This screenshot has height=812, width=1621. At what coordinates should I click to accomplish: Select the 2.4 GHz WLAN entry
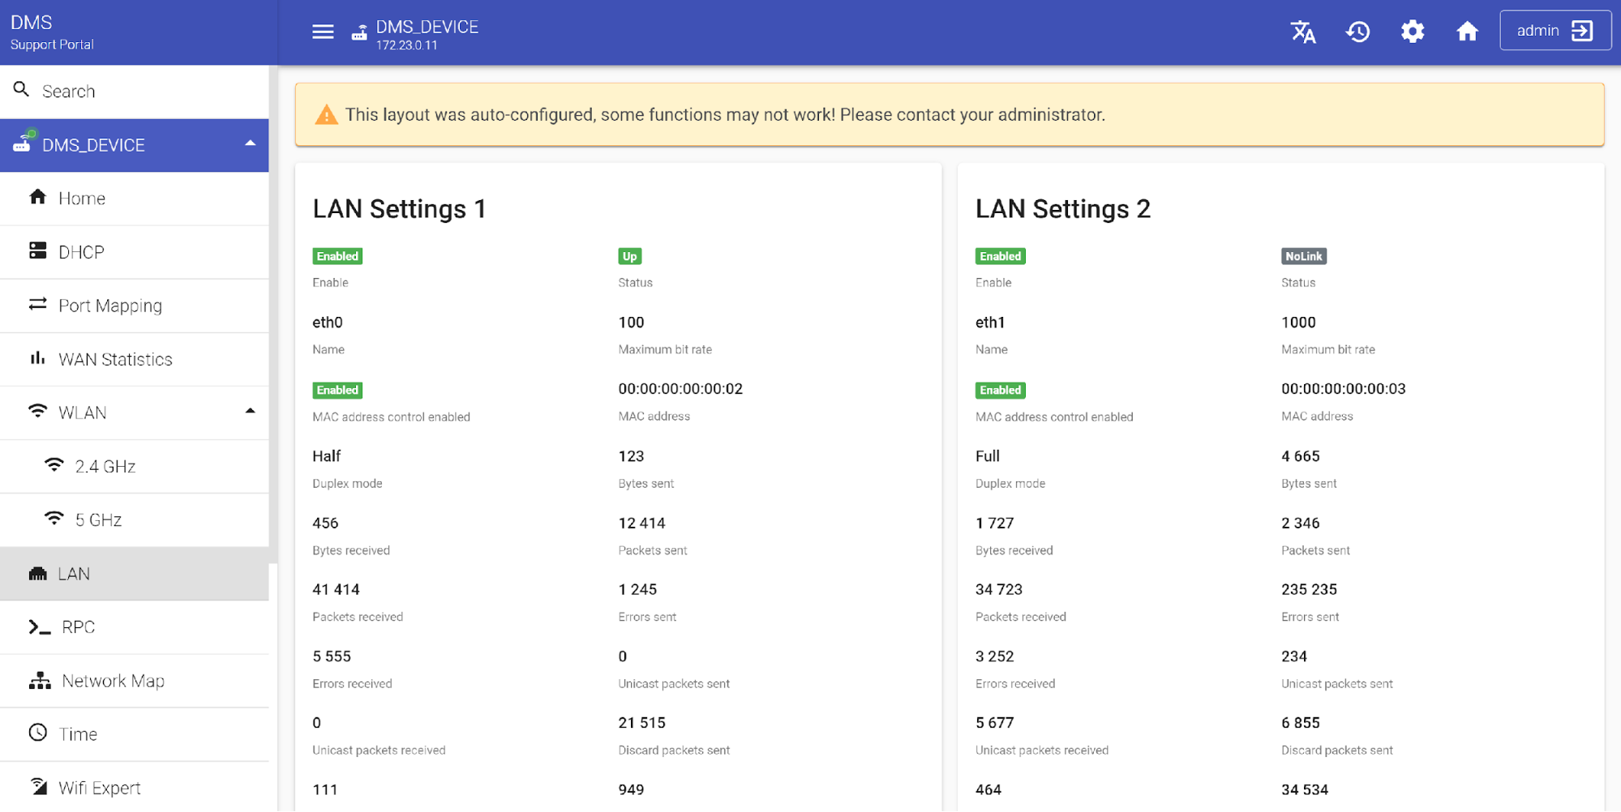[105, 466]
